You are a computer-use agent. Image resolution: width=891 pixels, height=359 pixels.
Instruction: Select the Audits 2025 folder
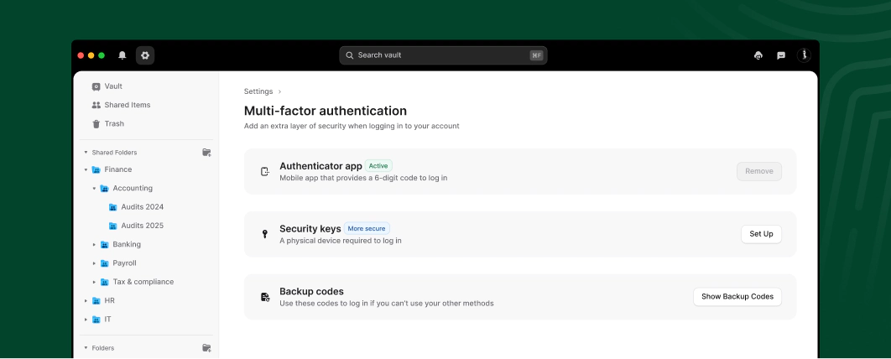142,226
